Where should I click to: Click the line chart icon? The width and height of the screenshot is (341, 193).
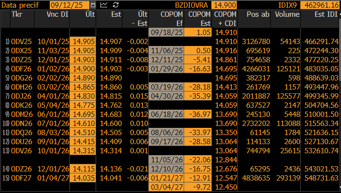point(104,5)
